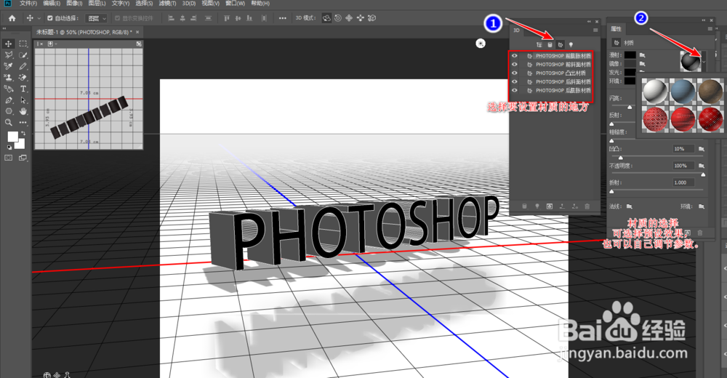Adjust the 不透明度 opacity slider handle
The height and width of the screenshot is (378, 727).
tap(703, 174)
